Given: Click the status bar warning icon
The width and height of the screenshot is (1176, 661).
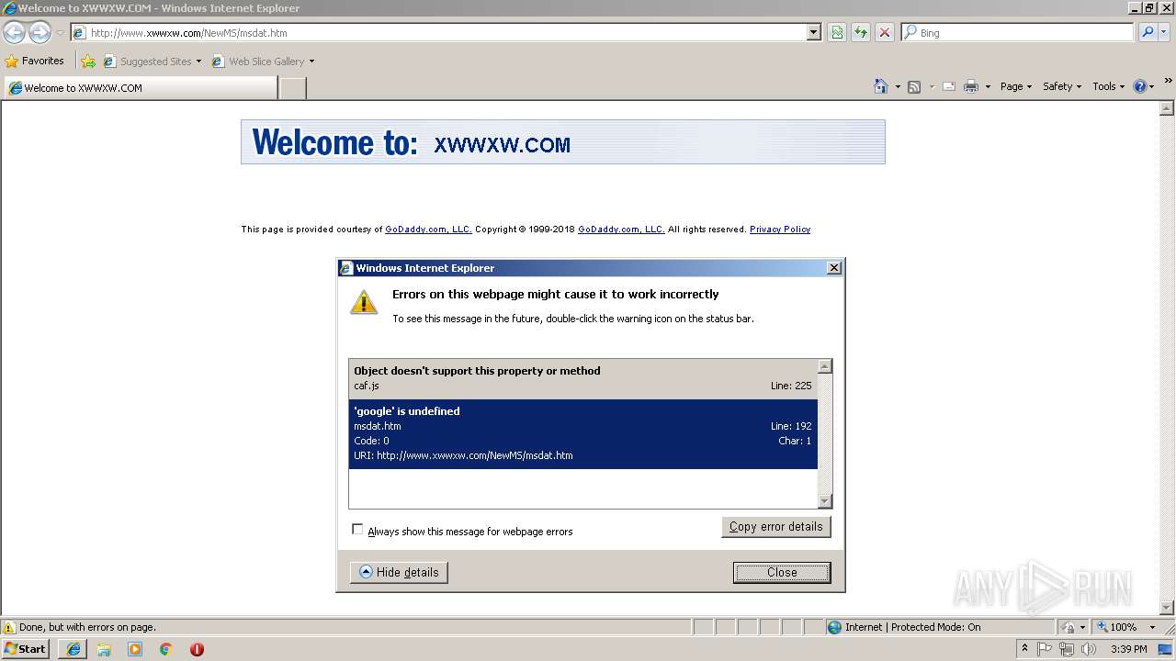Looking at the screenshot, I should (x=9, y=627).
